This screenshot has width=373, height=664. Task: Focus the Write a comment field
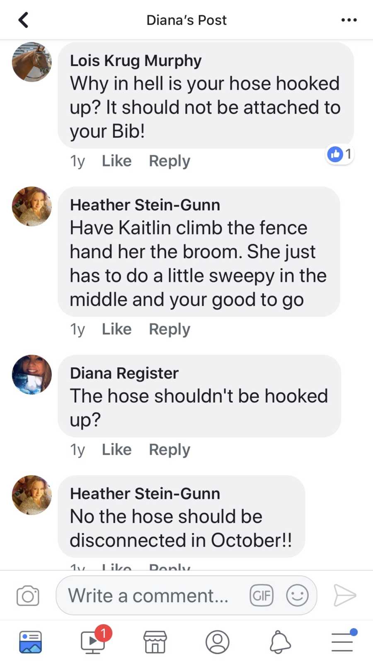point(186,596)
